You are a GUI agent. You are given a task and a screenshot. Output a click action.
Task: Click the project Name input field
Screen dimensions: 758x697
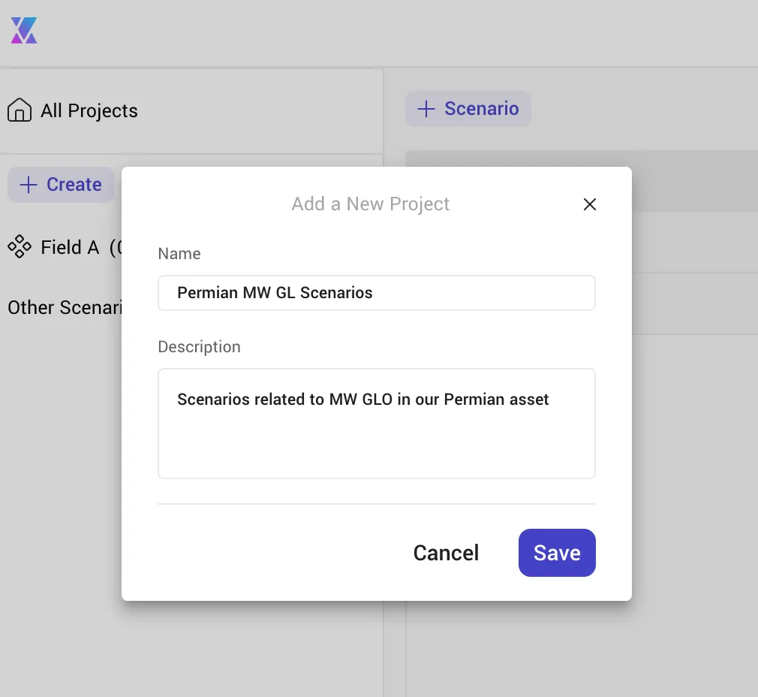tap(377, 293)
